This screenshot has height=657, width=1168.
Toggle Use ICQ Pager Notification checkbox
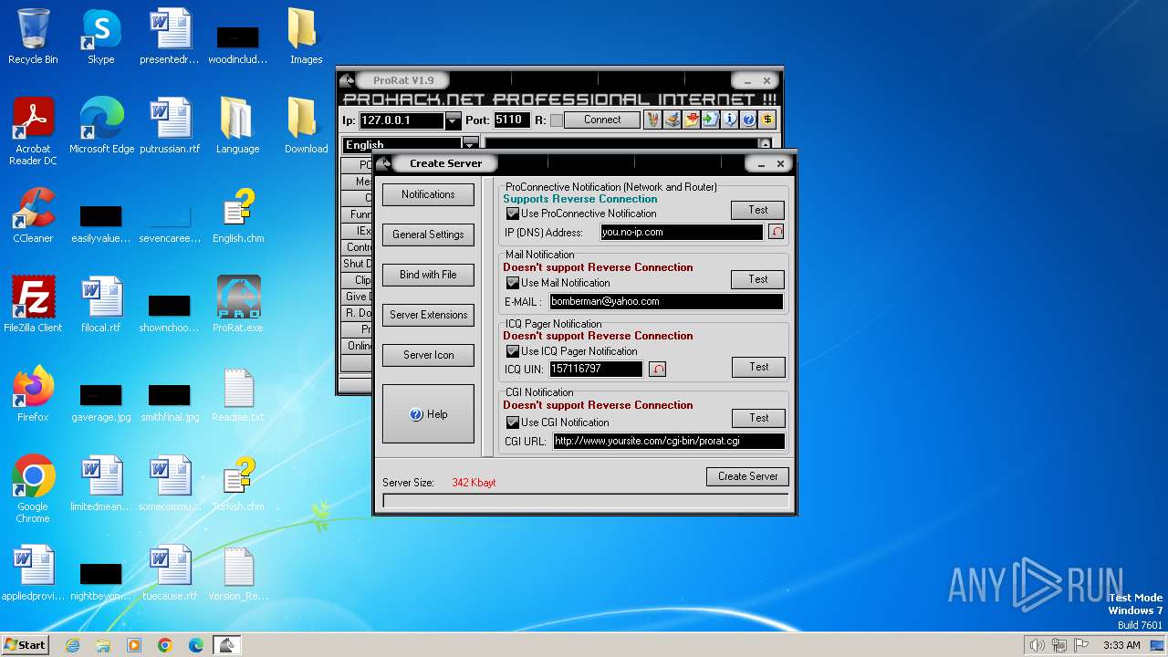coord(512,351)
